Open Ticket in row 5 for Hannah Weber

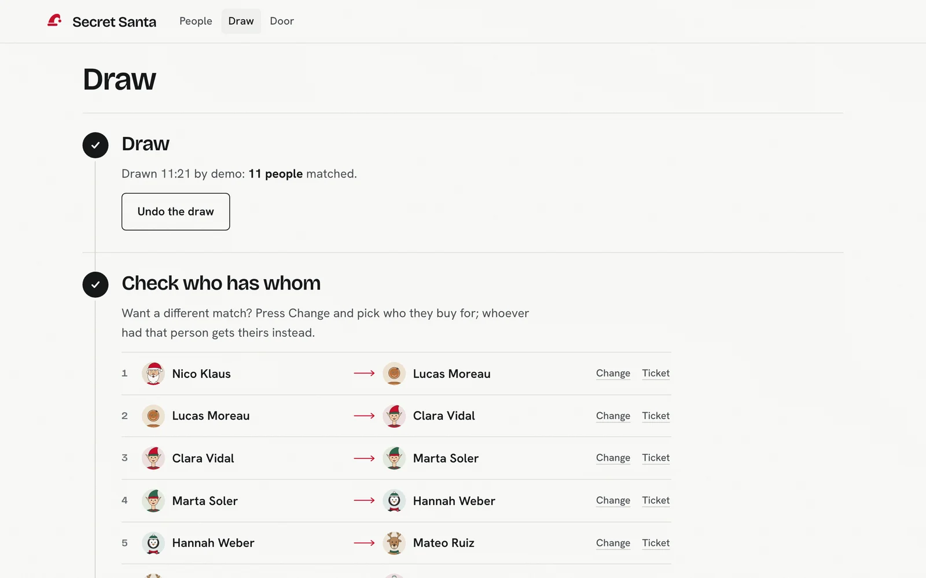pyautogui.click(x=656, y=543)
